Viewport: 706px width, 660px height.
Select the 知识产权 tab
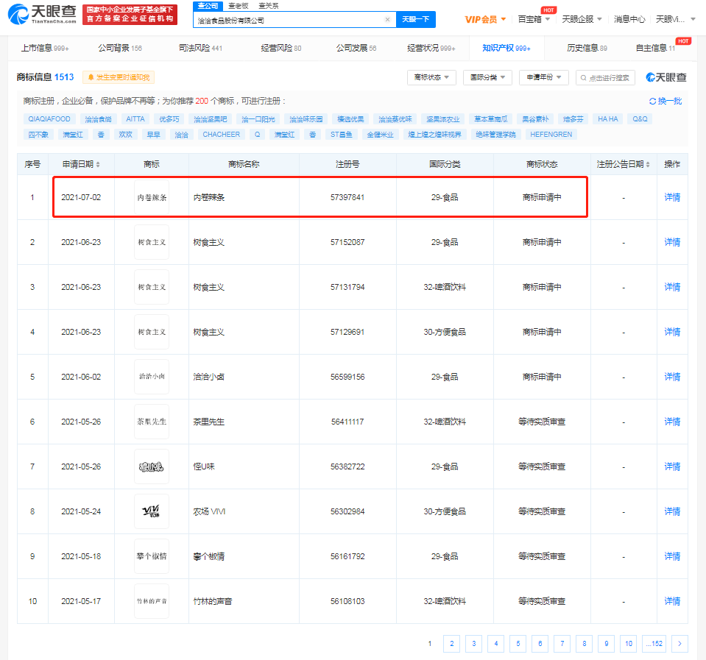click(506, 48)
